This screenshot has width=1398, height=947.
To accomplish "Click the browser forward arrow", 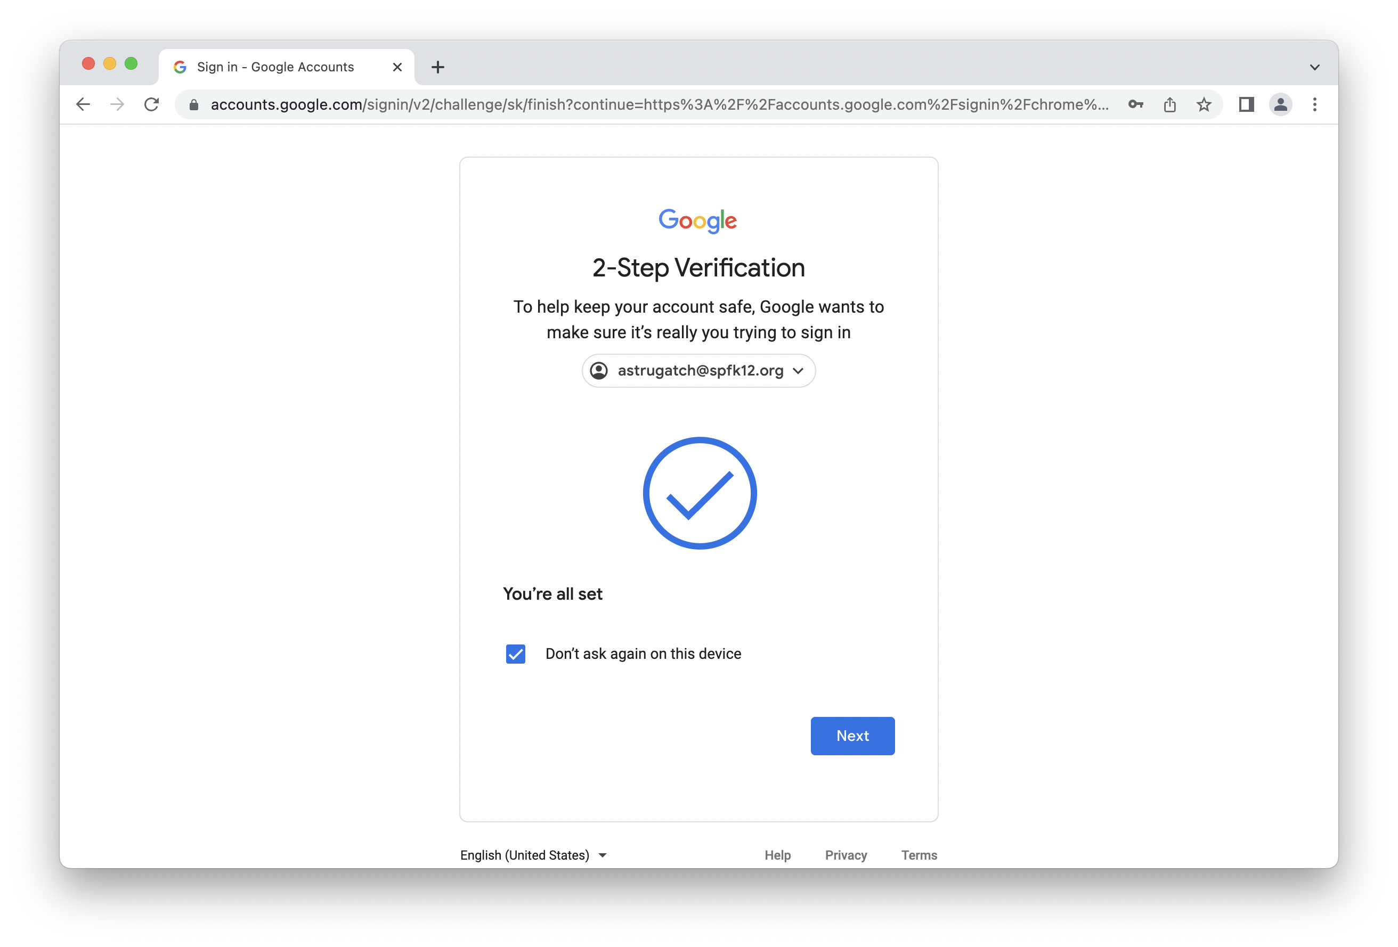I will tap(117, 104).
